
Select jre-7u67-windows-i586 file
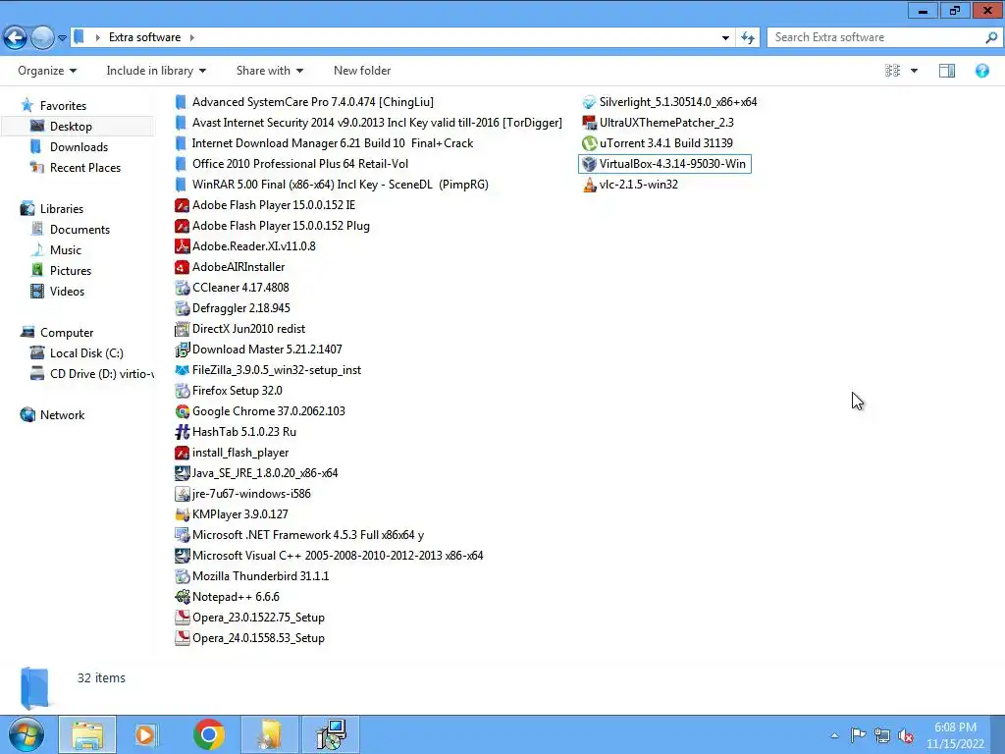click(243, 494)
